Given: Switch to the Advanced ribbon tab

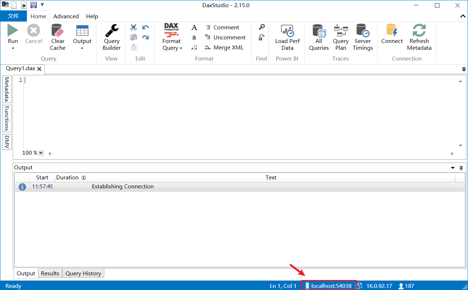Looking at the screenshot, I should [x=66, y=16].
